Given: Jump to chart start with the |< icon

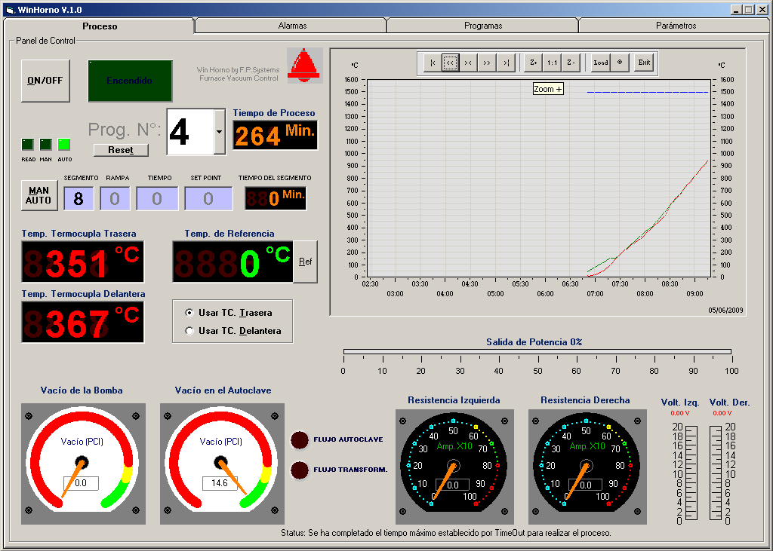Looking at the screenshot, I should (x=432, y=63).
